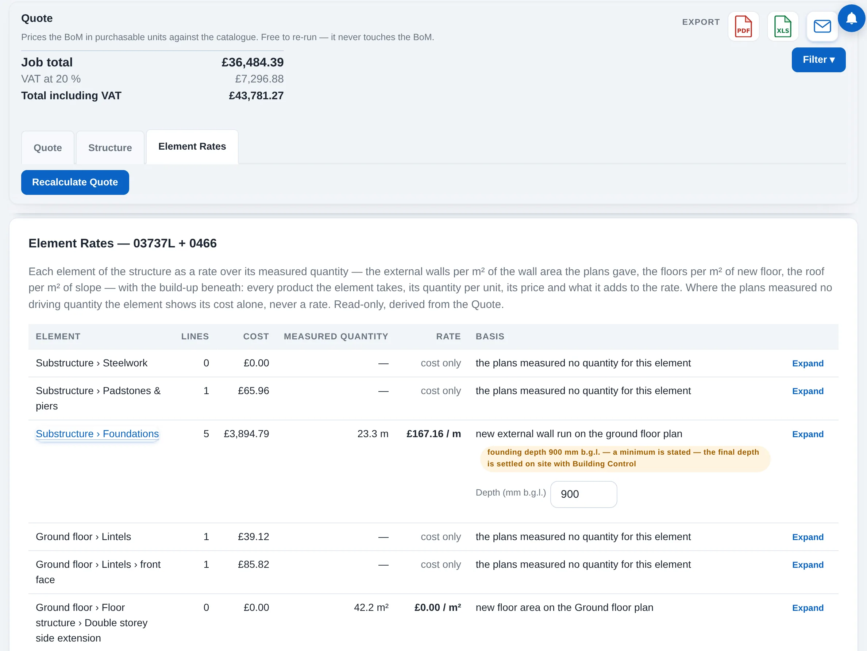The height and width of the screenshot is (651, 867).
Task: Click the 'Element Rates — 03737L + 0466' heading
Action: pyautogui.click(x=122, y=243)
